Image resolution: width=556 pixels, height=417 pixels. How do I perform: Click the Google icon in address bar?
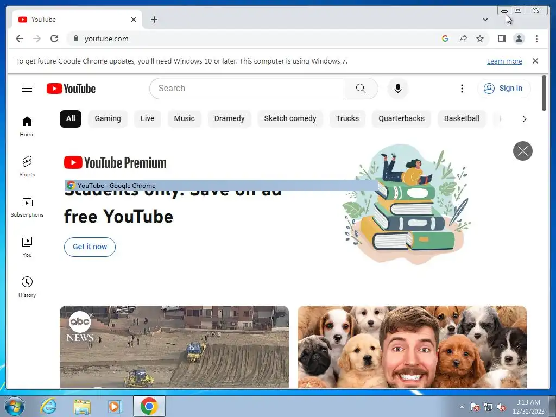tap(445, 39)
